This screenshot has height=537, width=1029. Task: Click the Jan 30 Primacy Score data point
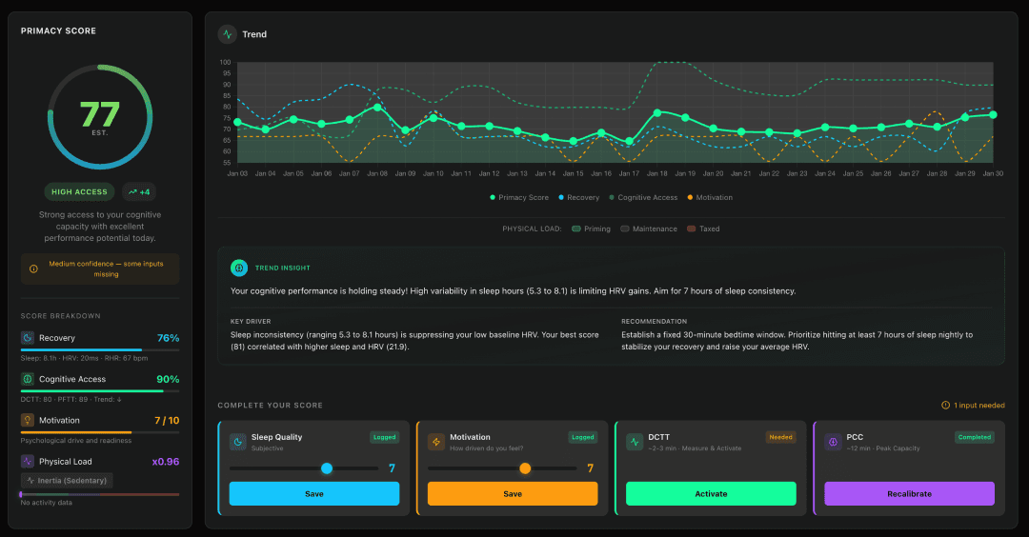point(993,115)
